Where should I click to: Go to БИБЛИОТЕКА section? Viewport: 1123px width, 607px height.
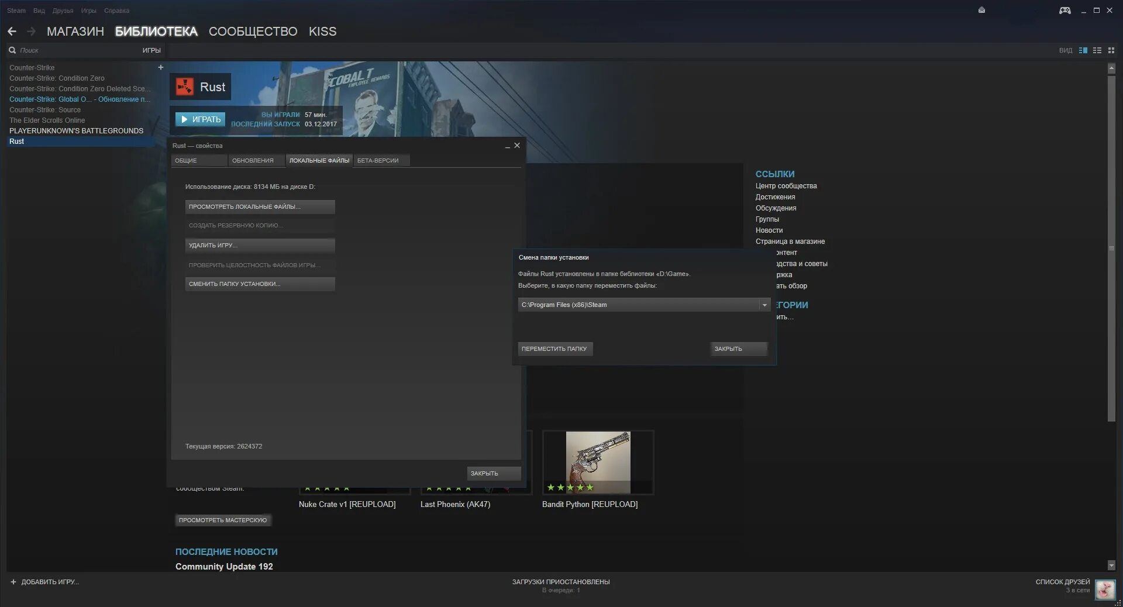[156, 32]
